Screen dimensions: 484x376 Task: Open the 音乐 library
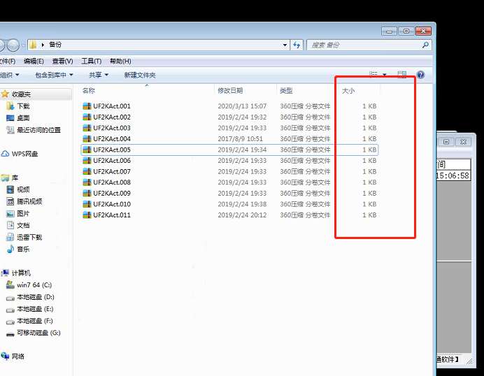tap(23, 249)
